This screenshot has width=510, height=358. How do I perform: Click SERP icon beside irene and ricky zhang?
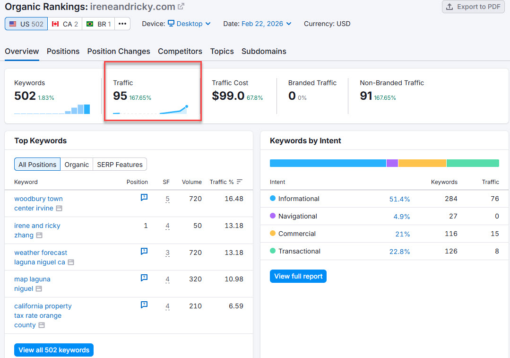[39, 236]
